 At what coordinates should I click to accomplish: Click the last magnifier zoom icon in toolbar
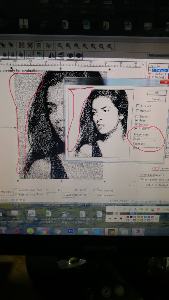[x=110, y=47]
